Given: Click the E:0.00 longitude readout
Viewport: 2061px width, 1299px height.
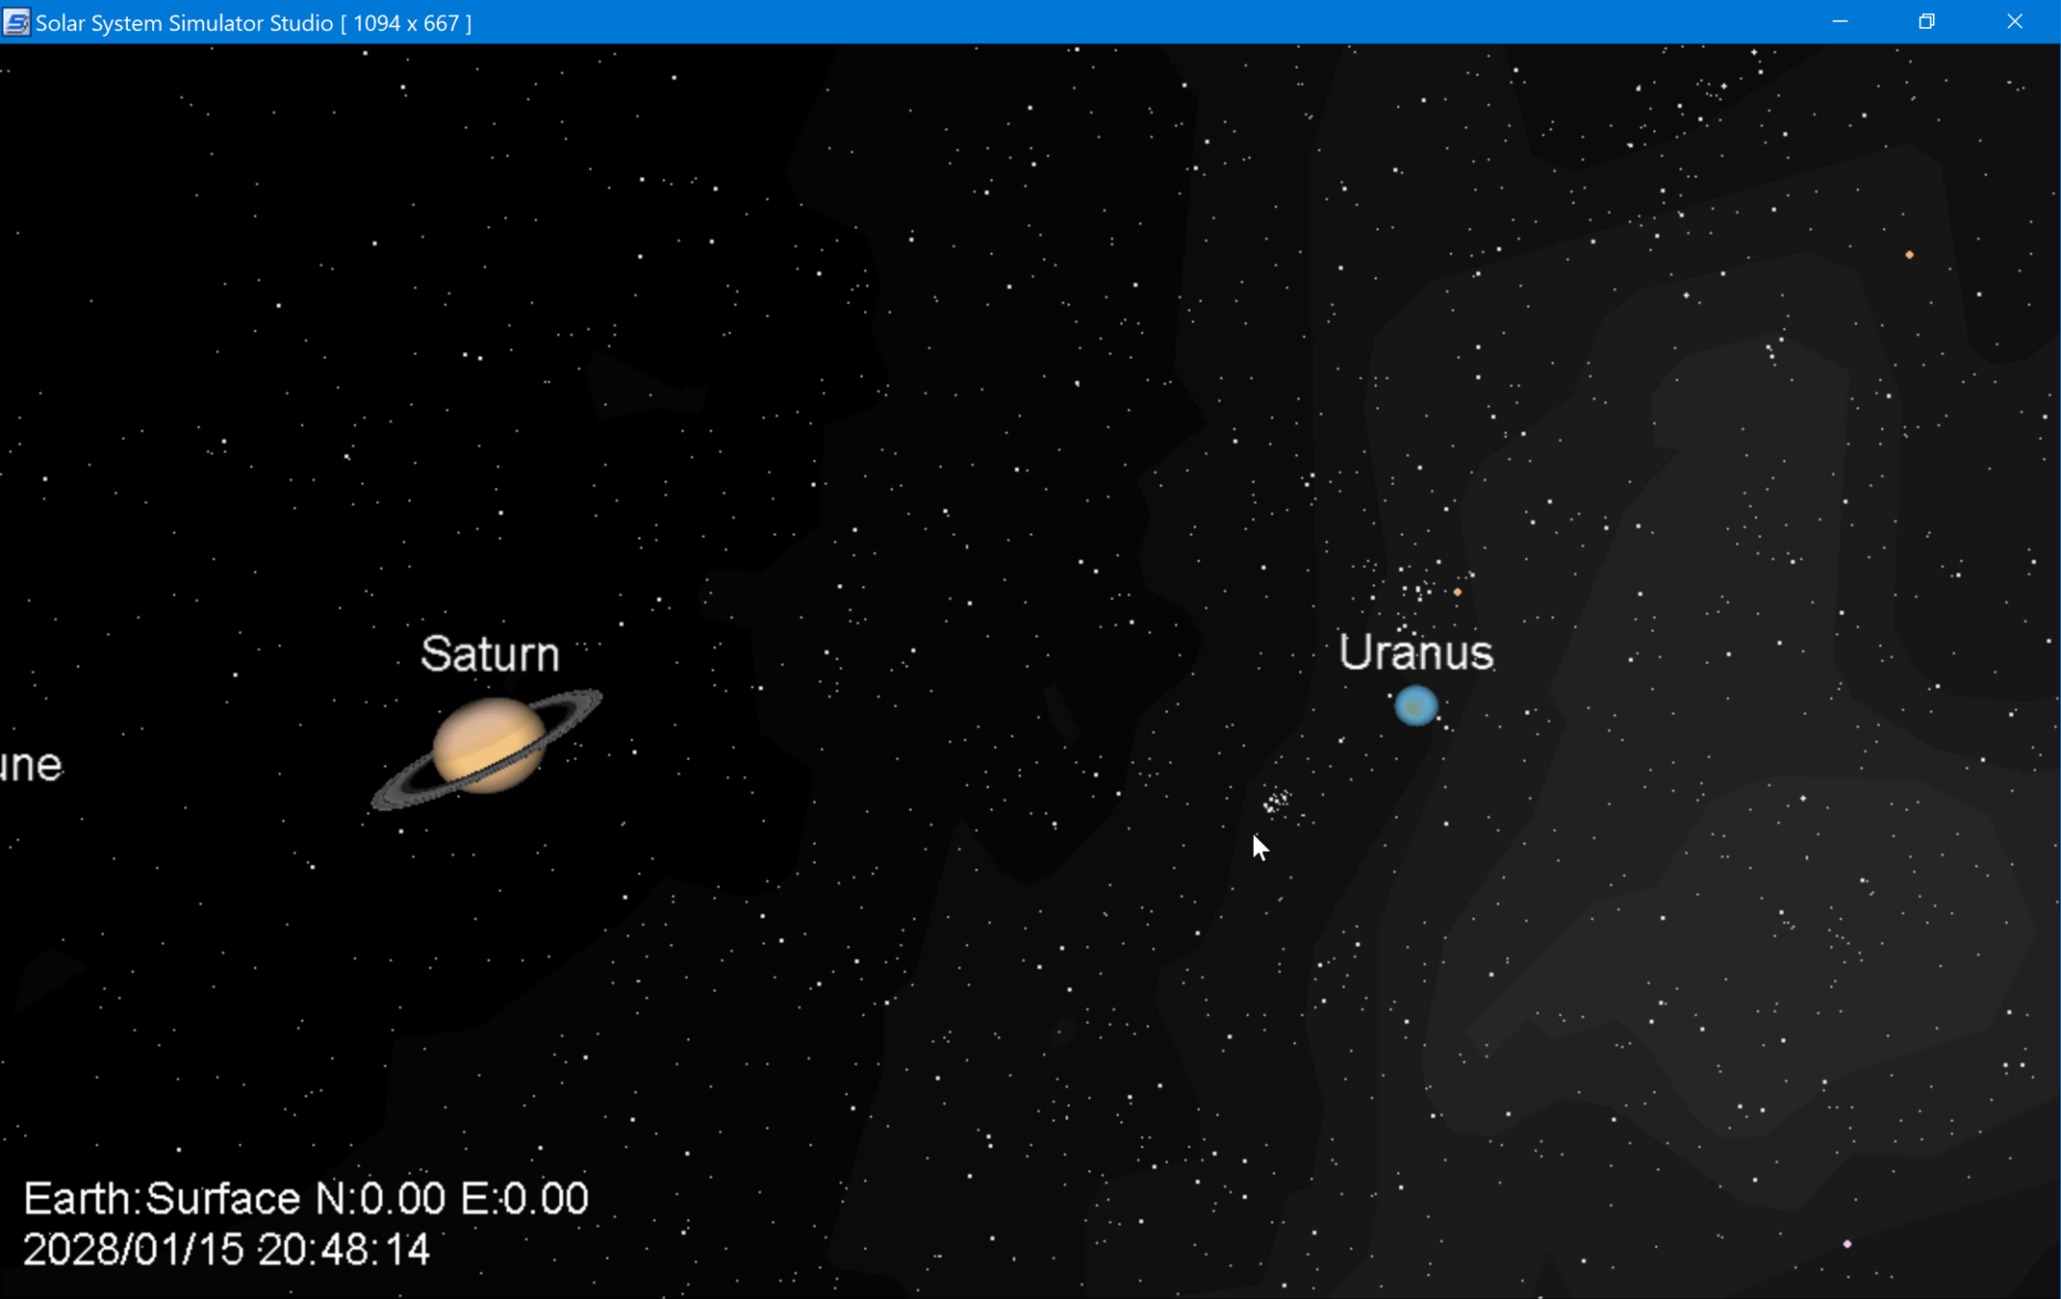Looking at the screenshot, I should (x=524, y=1199).
